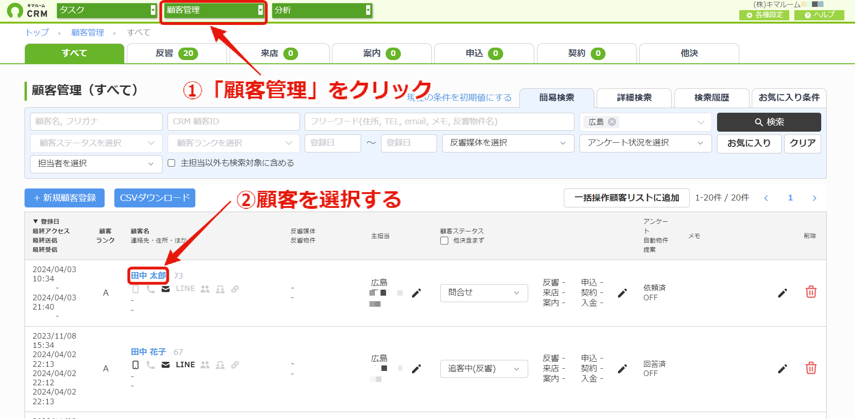Edit memo pencil in 田中 花子 row
Image resolution: width=855 pixels, height=419 pixels.
point(782,369)
